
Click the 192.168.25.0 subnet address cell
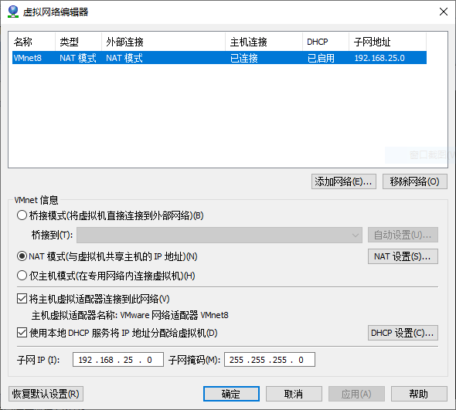[379, 58]
